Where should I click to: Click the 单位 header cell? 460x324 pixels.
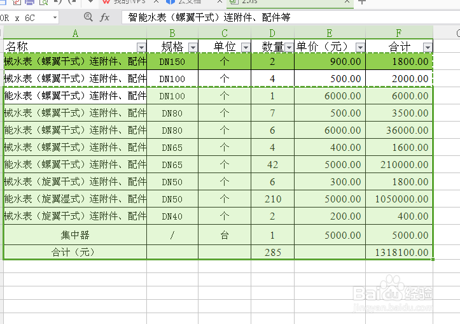click(x=225, y=46)
